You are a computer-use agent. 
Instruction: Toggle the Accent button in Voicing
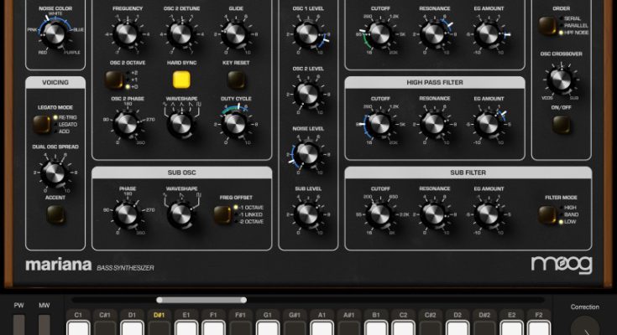(x=55, y=214)
